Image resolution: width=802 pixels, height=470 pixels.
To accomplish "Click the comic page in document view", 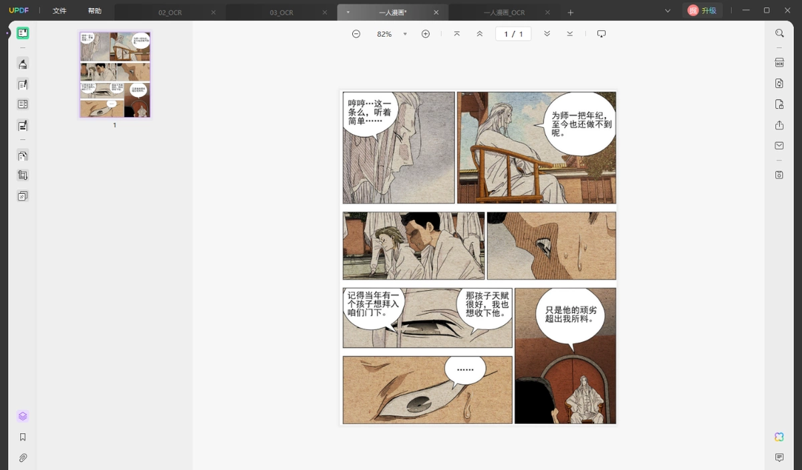I will [x=479, y=257].
